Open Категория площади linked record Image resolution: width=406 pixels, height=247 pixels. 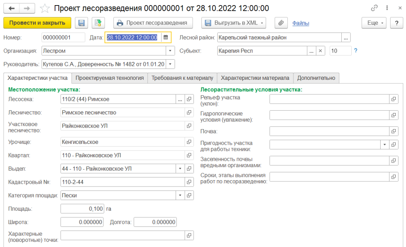(189, 195)
